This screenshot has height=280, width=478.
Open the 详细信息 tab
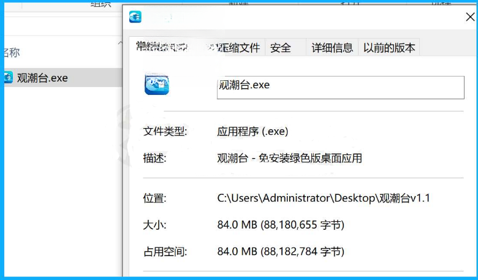click(332, 48)
